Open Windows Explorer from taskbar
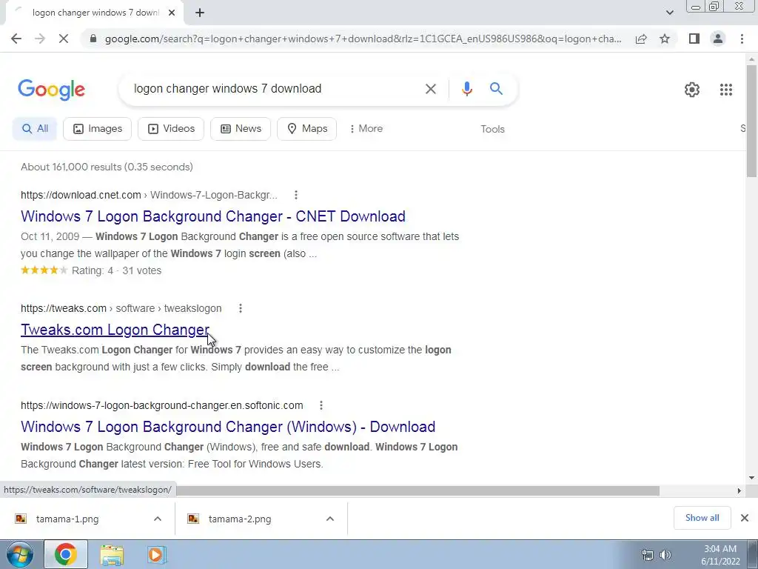 click(x=112, y=554)
